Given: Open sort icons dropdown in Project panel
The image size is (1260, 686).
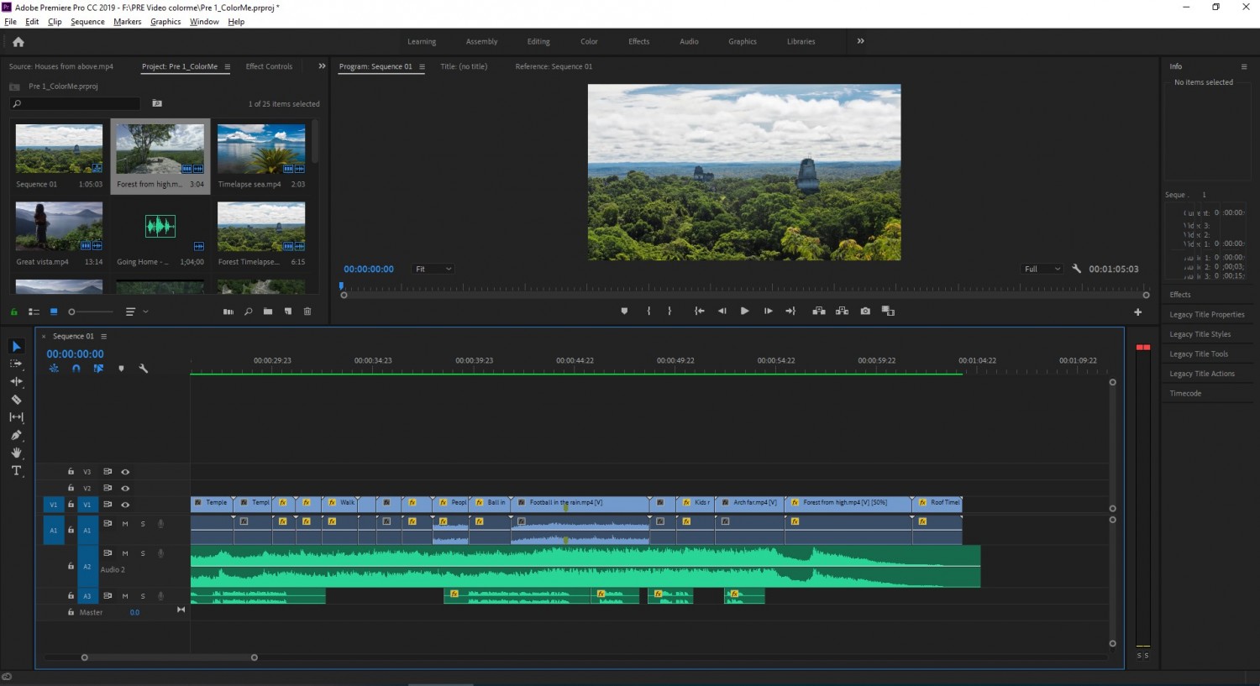Looking at the screenshot, I should coord(137,312).
